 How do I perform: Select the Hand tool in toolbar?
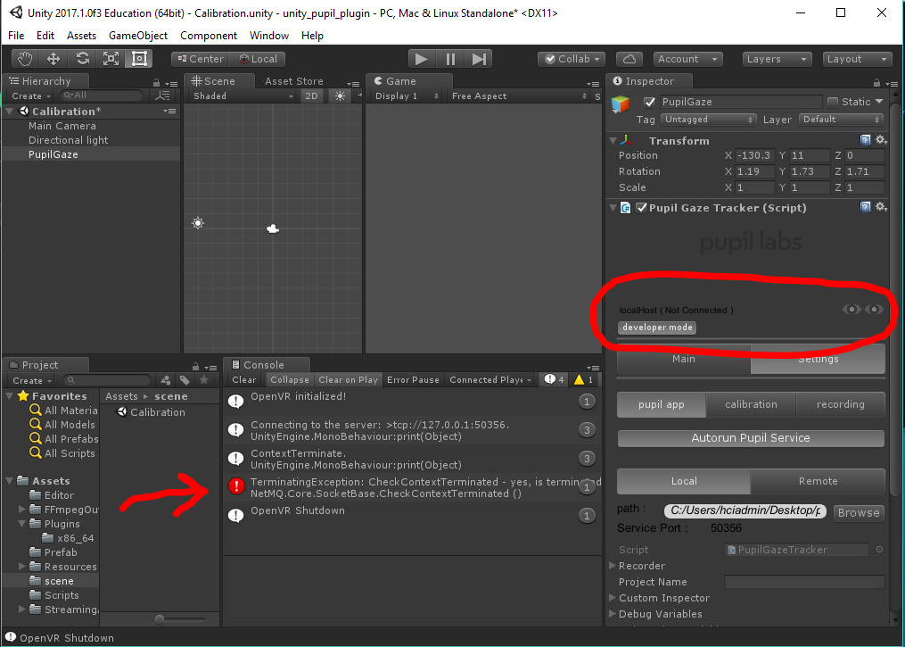pyautogui.click(x=25, y=59)
